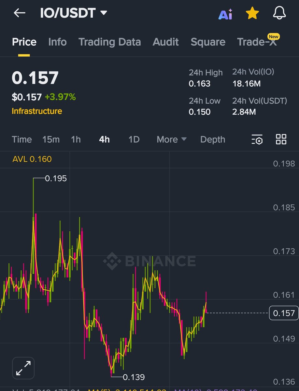This screenshot has height=391, width=299.
Task: Open the Trading Data tab
Action: pyautogui.click(x=110, y=42)
